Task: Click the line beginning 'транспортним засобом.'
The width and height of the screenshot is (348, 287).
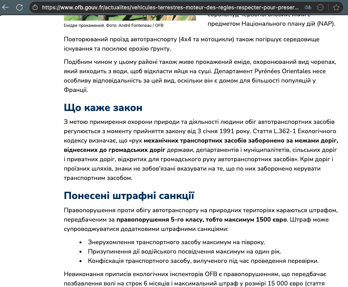Action: 98,178
